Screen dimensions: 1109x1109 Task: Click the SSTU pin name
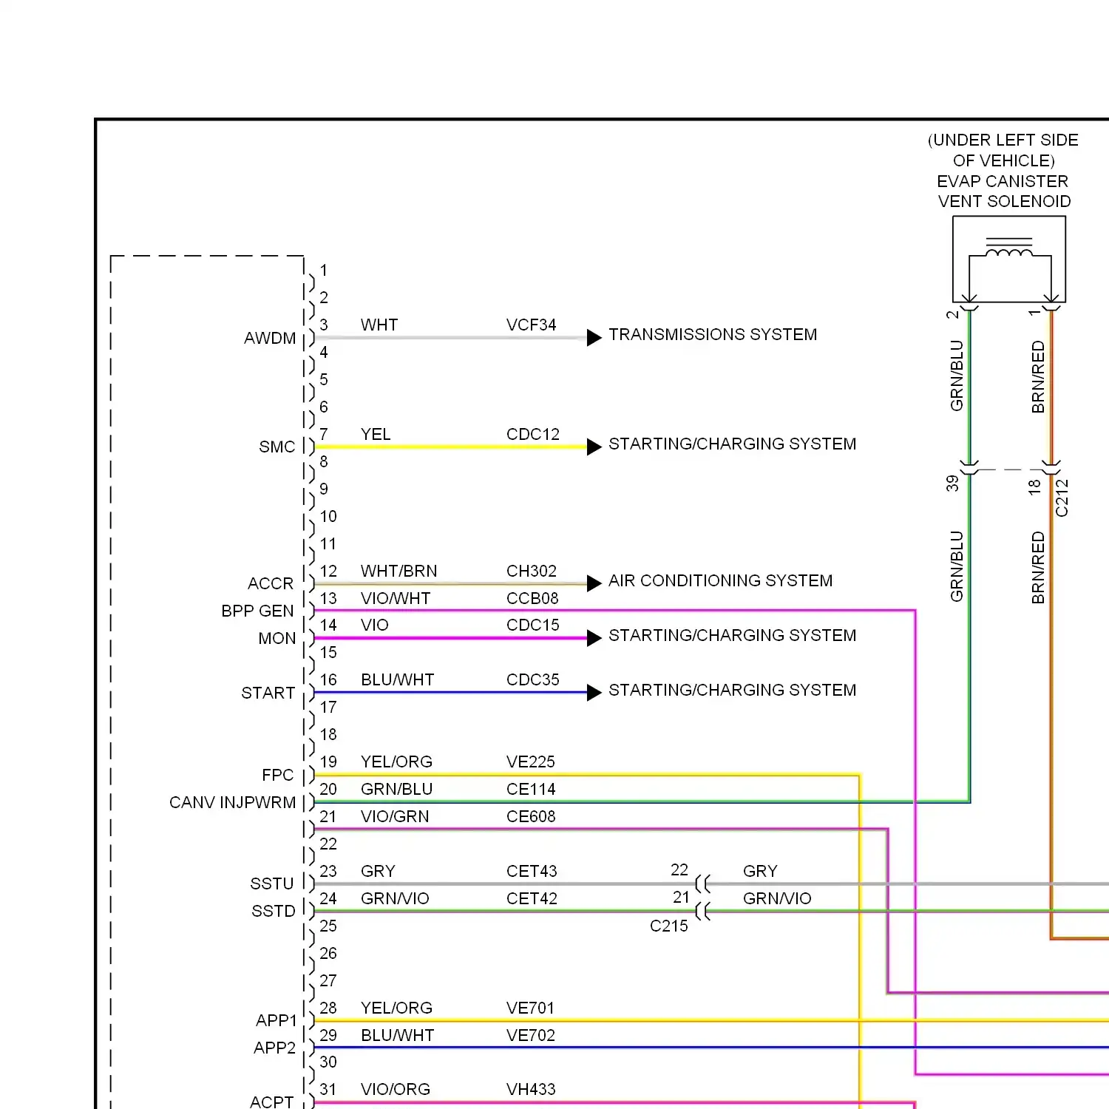(x=272, y=884)
